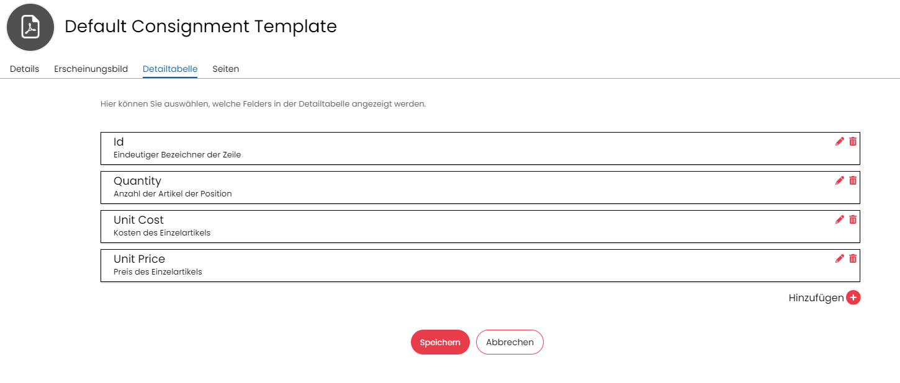The height and width of the screenshot is (383, 900).
Task: Delete the Unit Price field
Action: tap(853, 258)
